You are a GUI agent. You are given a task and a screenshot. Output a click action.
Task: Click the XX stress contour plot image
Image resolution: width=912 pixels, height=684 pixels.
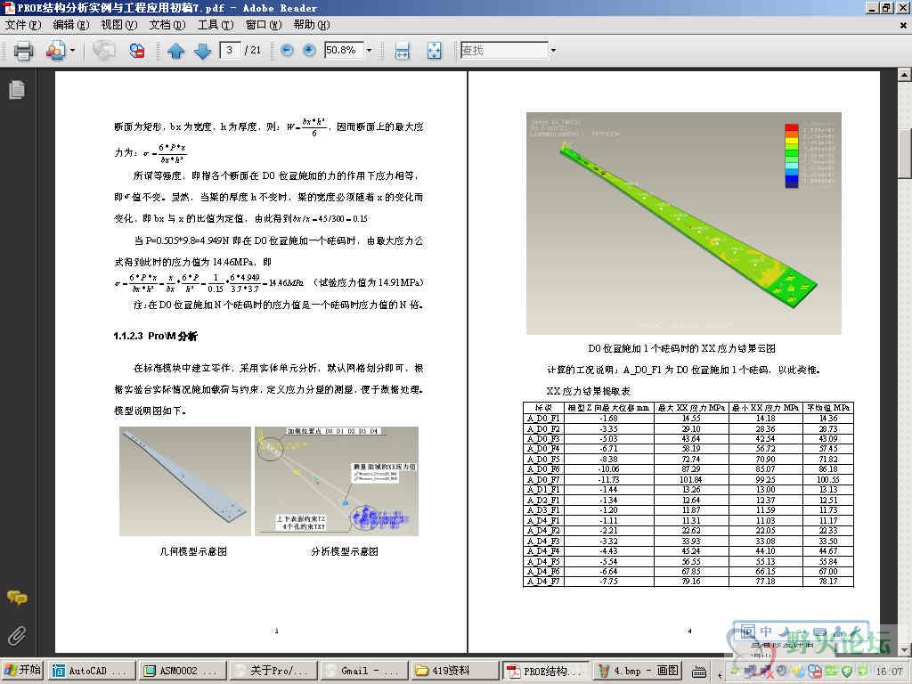(x=683, y=224)
